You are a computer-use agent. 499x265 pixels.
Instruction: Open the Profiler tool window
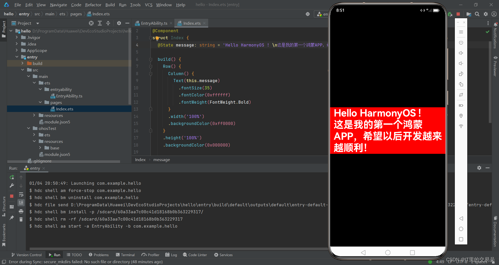tap(150, 255)
